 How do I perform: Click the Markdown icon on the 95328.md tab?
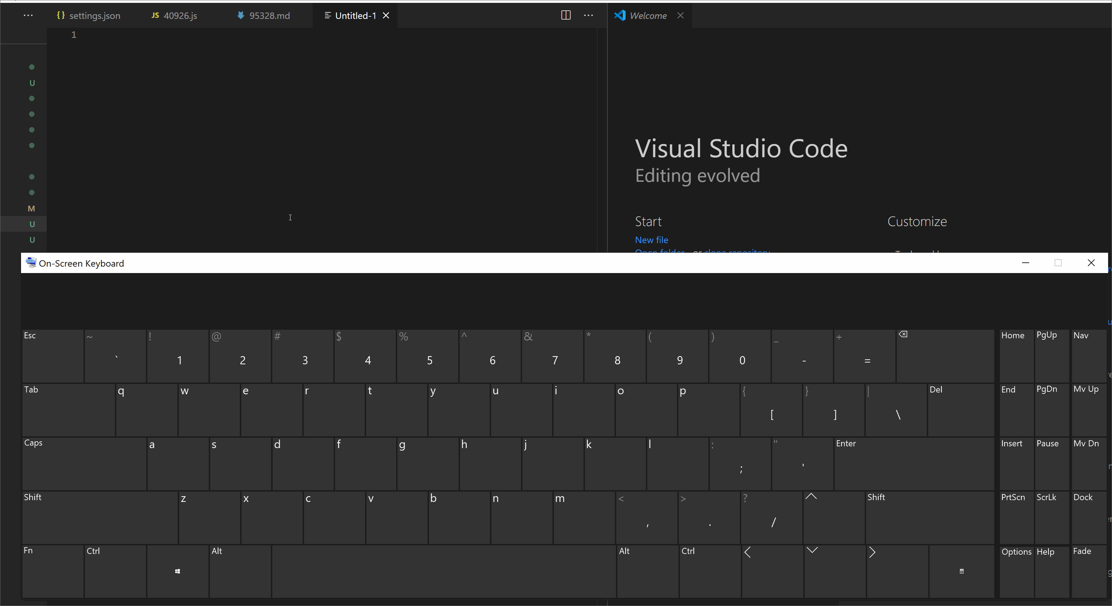tap(241, 16)
